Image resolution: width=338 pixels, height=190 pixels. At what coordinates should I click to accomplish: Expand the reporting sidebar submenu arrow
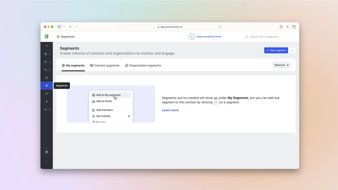50,110
